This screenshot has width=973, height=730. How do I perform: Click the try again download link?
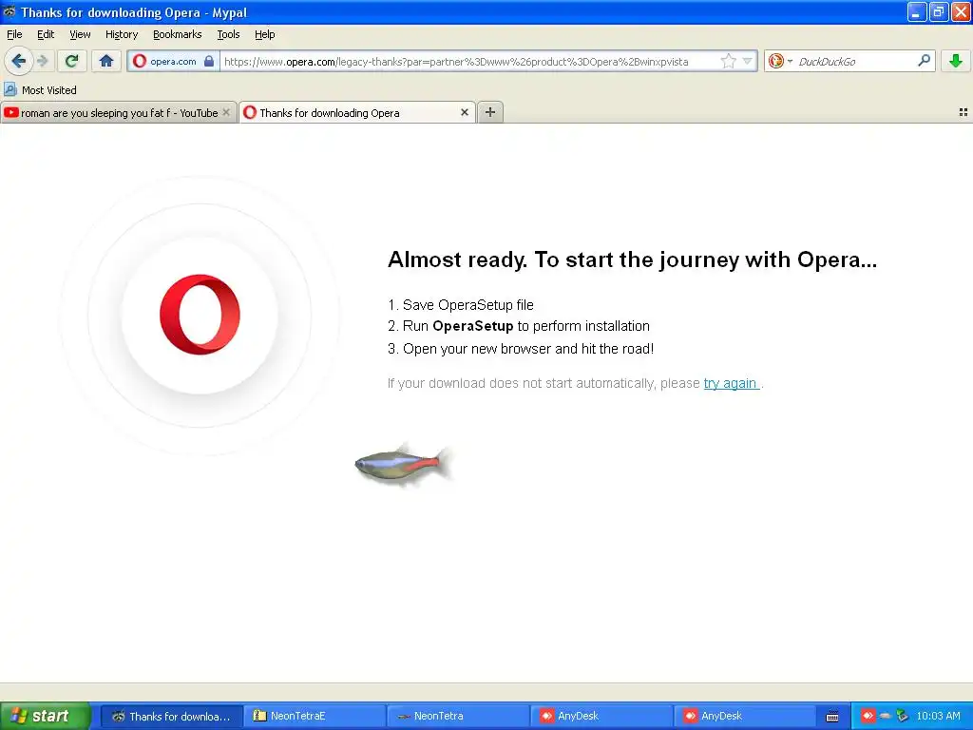[731, 384]
